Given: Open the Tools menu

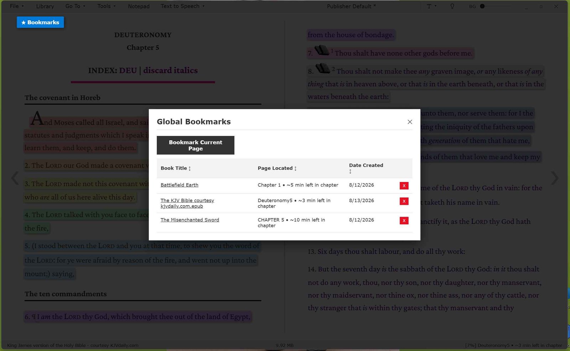Looking at the screenshot, I should [107, 6].
